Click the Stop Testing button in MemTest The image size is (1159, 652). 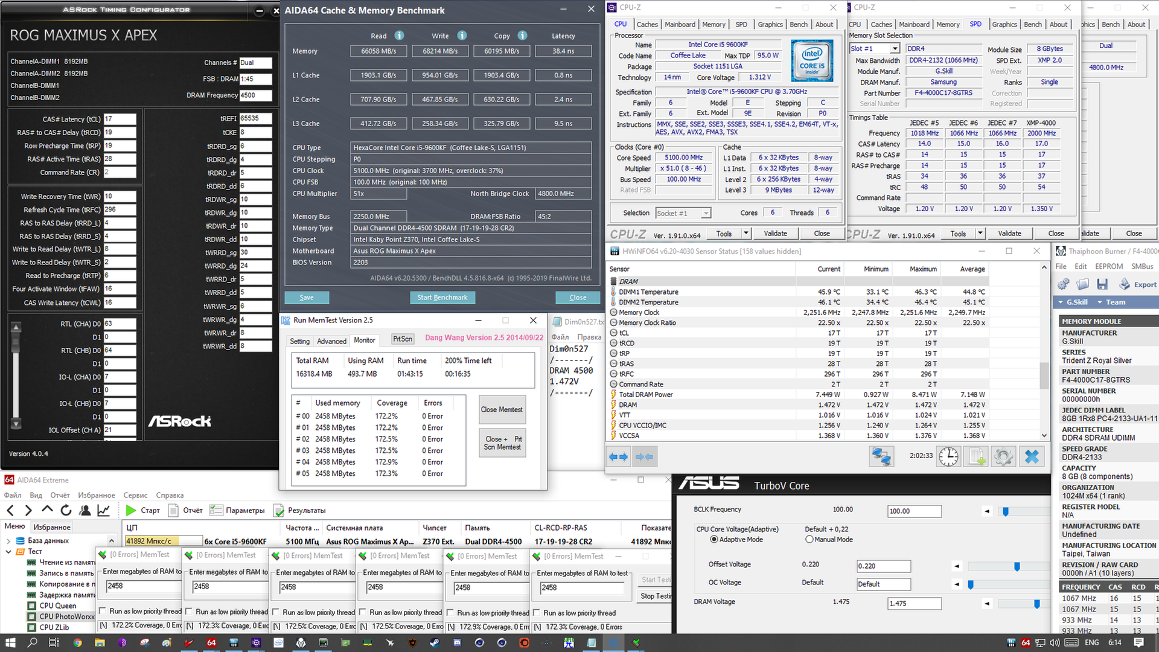coord(655,596)
